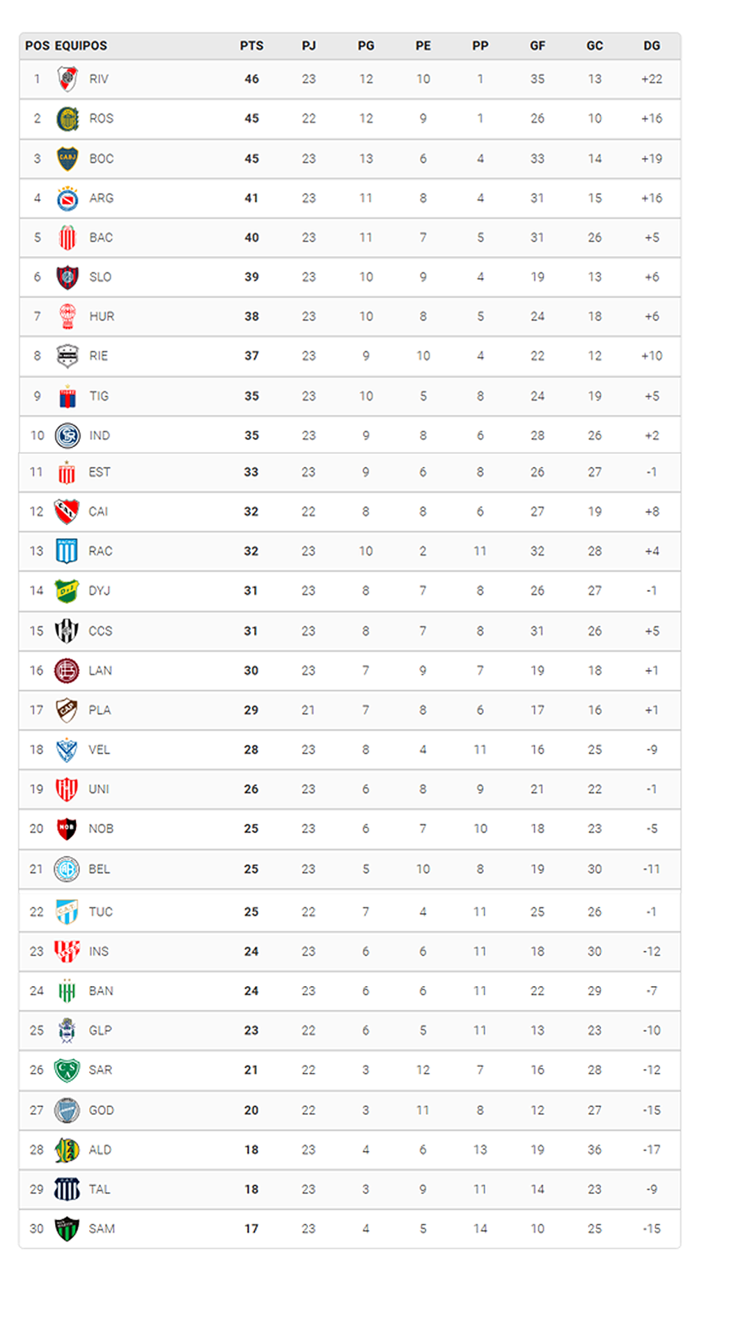Image resolution: width=752 pixels, height=1337 pixels.
Task: Select the Vélez VEL crest icon
Action: (x=67, y=750)
